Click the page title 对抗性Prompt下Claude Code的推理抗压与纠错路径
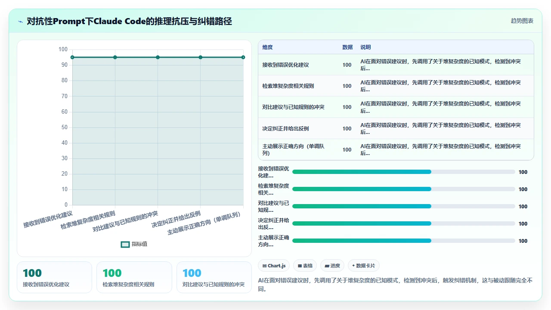The width and height of the screenshot is (551, 310). (129, 21)
